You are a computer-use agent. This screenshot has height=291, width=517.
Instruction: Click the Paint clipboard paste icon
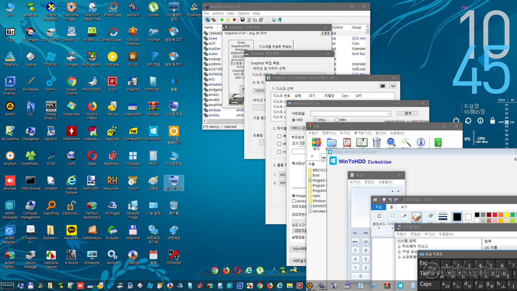coord(379,216)
